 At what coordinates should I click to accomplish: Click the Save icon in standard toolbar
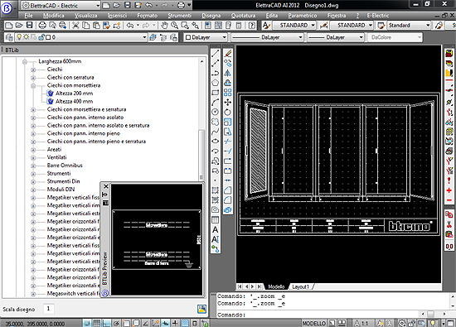click(x=29, y=26)
